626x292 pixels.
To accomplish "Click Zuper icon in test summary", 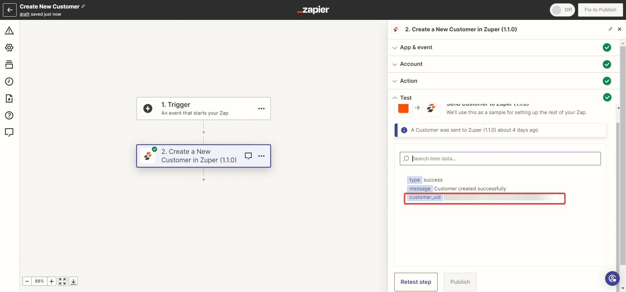I will click(431, 109).
